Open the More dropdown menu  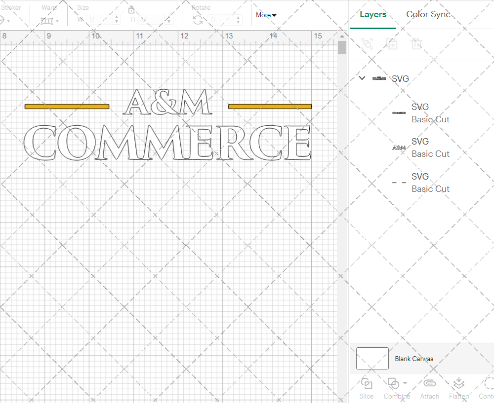point(266,15)
